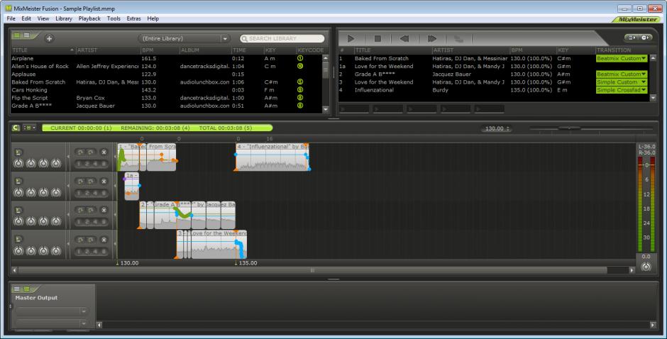Switch library to compact list view icon

(26, 35)
